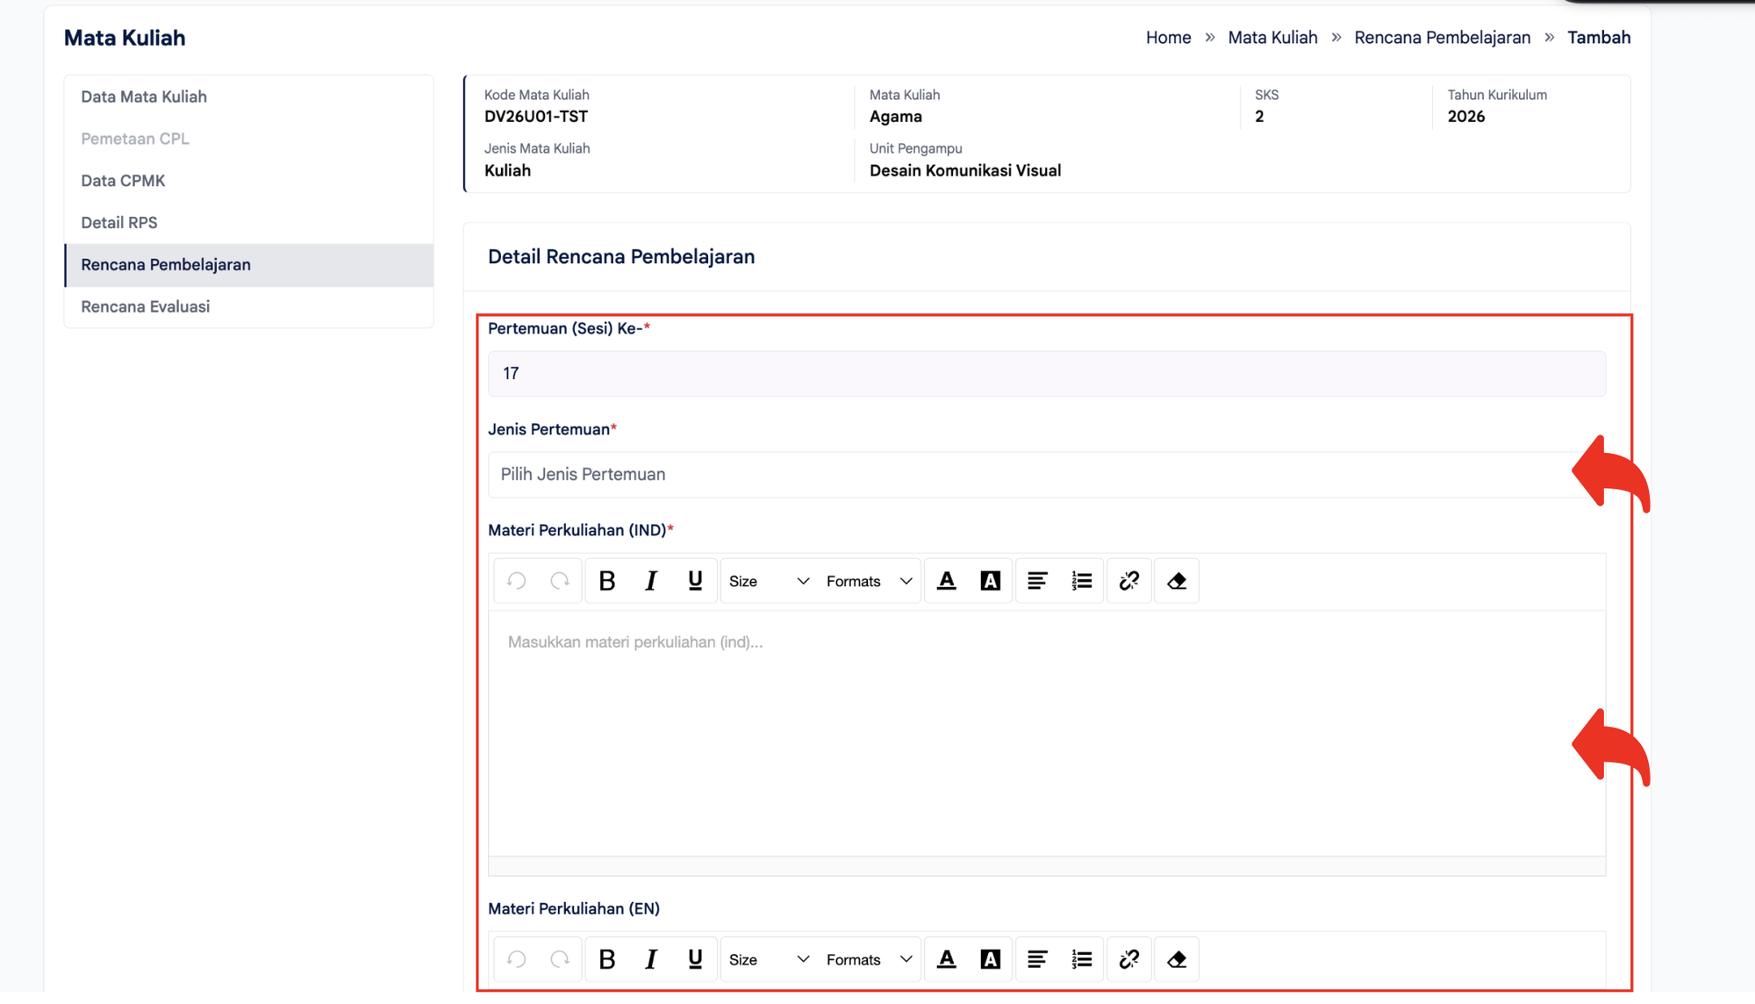1755x1004 pixels.
Task: Toggle italic in the IND materi editor
Action: [651, 581]
